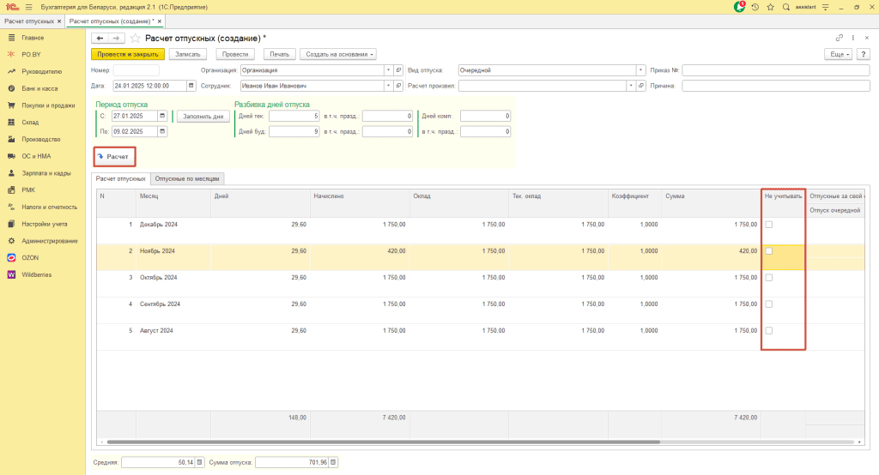
Task: Open the Сотрудник dropdown arrow
Action: [x=388, y=86]
